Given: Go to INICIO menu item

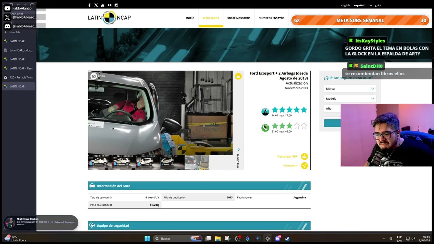Looking at the screenshot, I should [x=190, y=18].
